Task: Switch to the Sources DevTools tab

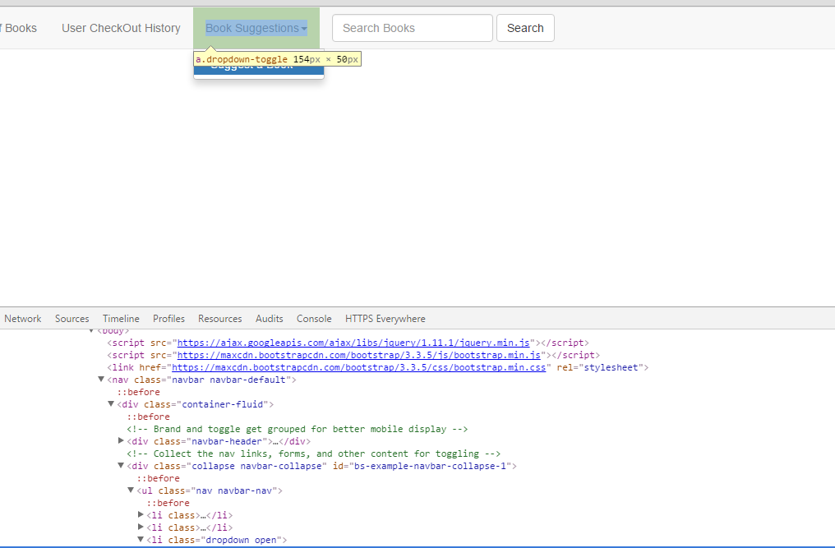Action: 72,319
